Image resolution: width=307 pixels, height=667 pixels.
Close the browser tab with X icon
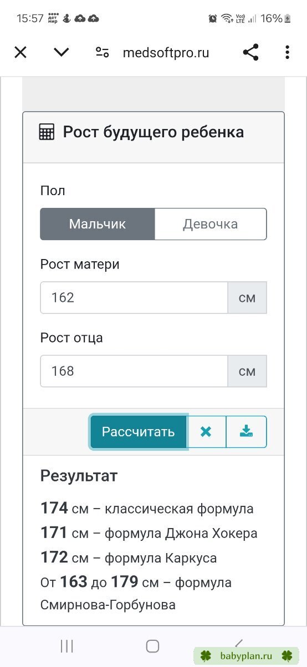click(21, 52)
